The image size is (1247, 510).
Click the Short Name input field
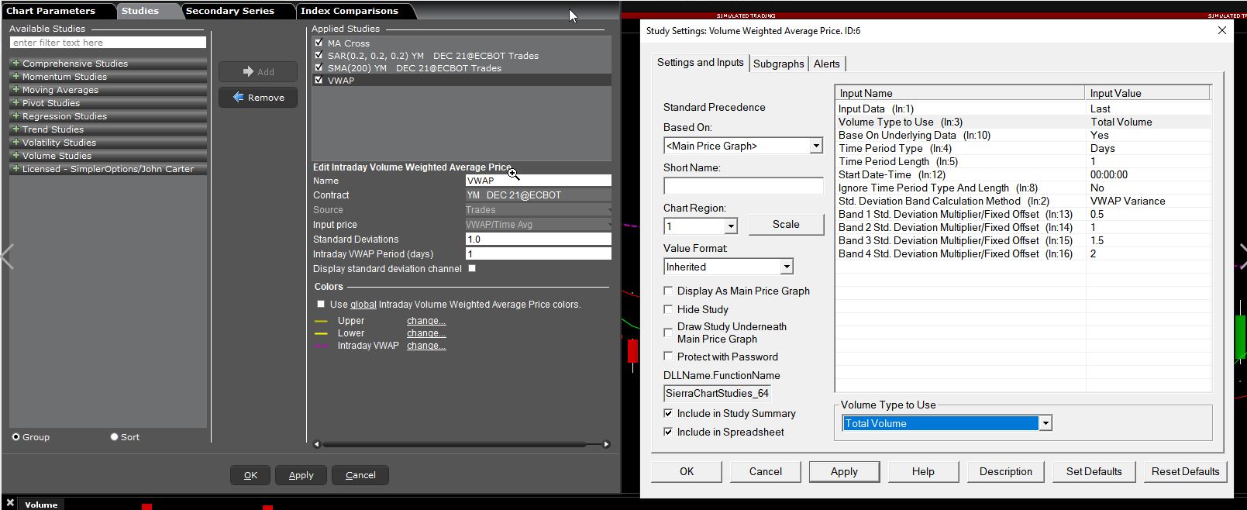point(743,186)
